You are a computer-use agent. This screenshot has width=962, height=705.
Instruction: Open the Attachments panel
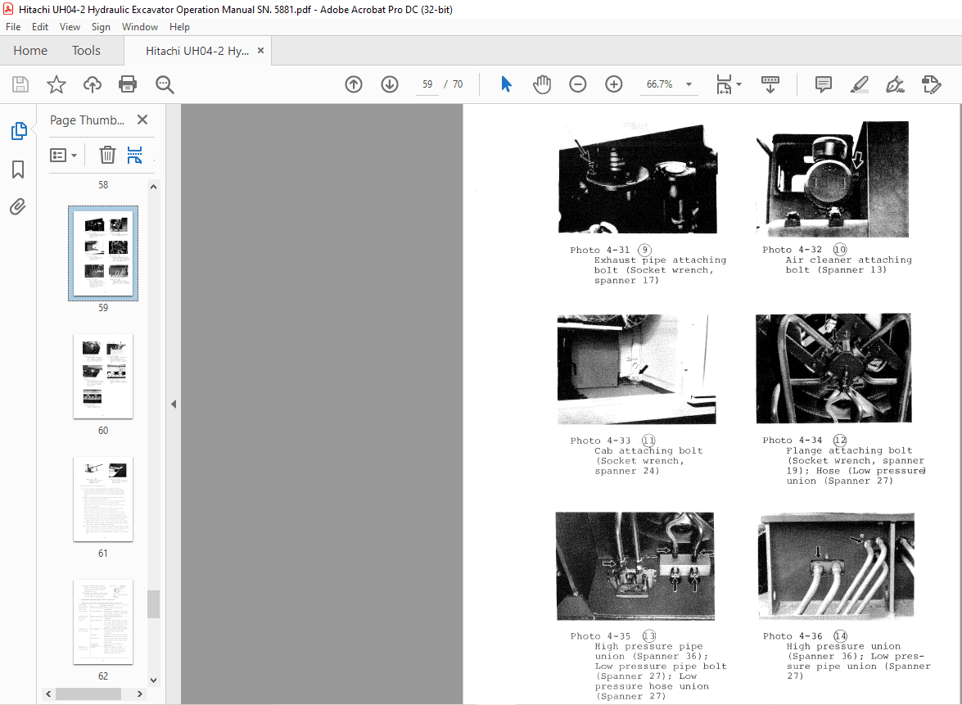pyautogui.click(x=18, y=206)
